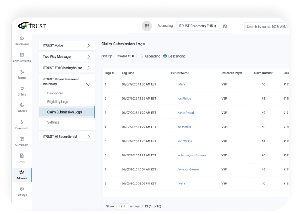The image size is (298, 214).
Task: Open patient link ending Philius
Action: pyautogui.click(x=184, y=98)
